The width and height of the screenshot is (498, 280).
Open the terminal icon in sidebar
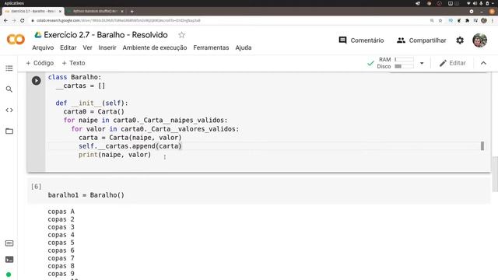[9, 259]
